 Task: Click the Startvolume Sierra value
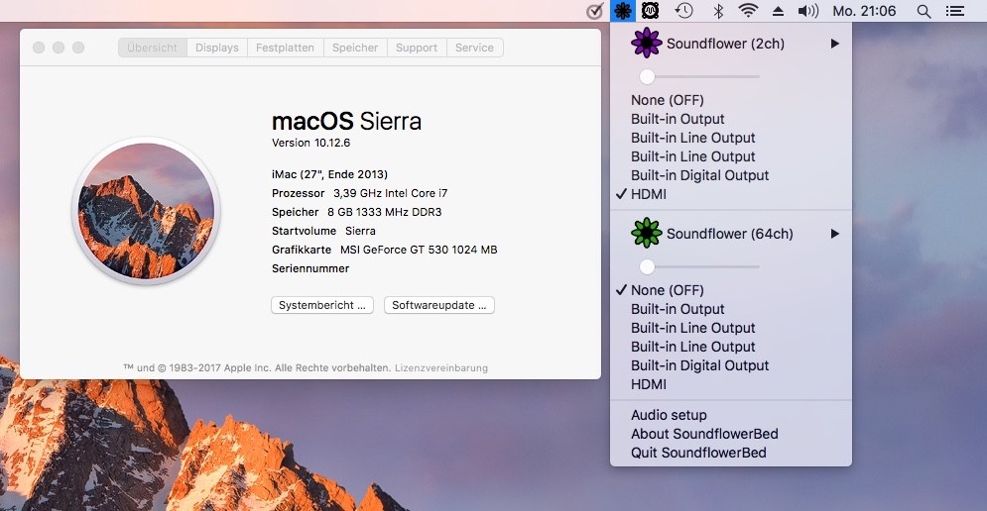point(360,231)
